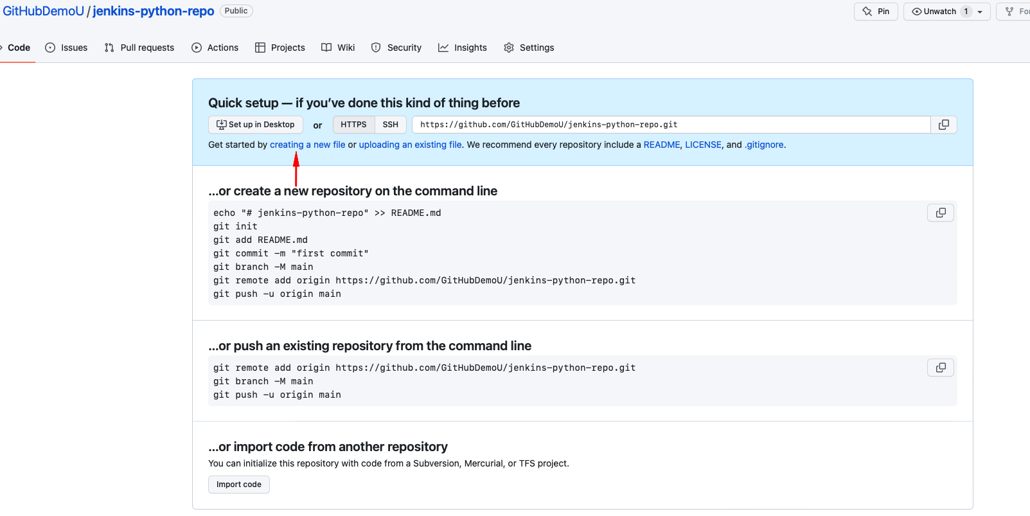Screen dimensions: 1030x516
Task: Click the Public visibility badge
Action: (x=236, y=11)
